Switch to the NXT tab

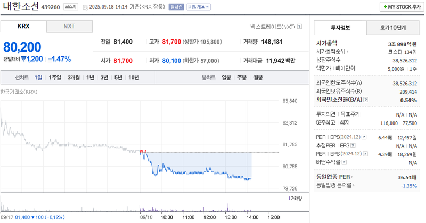[x=69, y=27]
